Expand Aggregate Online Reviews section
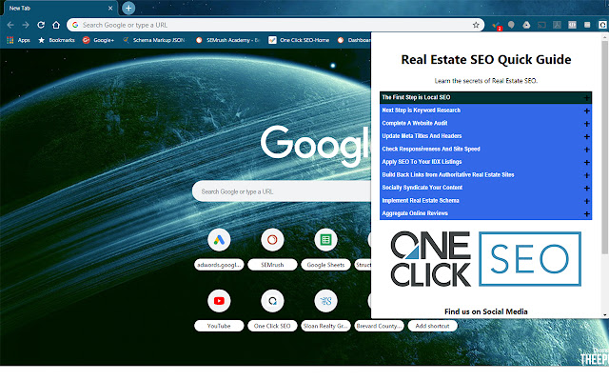 (485, 213)
